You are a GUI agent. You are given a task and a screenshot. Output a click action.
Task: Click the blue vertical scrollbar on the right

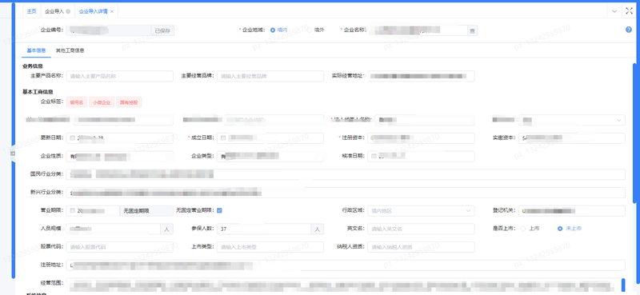coord(634,133)
